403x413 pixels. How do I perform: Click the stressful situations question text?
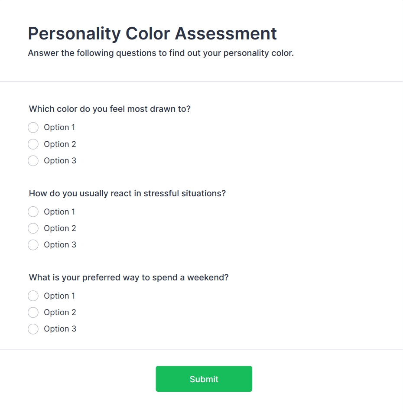[127, 193]
